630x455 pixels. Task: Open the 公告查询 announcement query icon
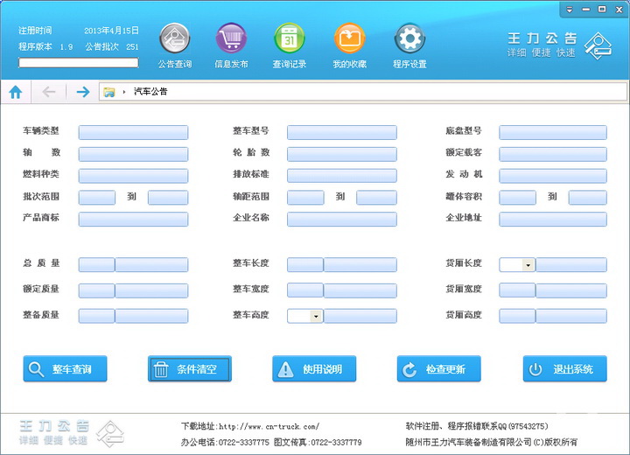174,40
